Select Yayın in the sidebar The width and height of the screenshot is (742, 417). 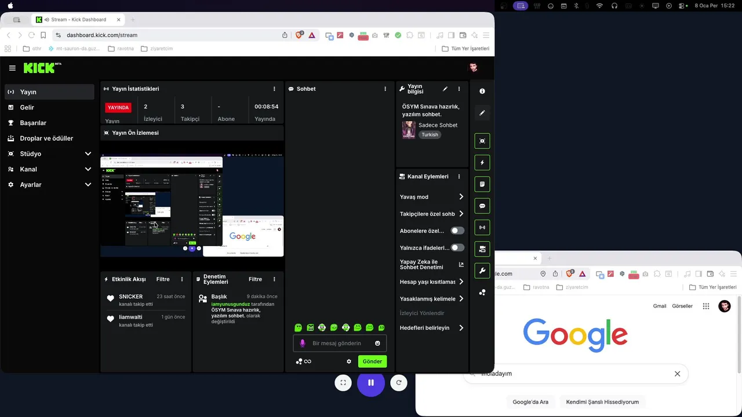[49, 92]
